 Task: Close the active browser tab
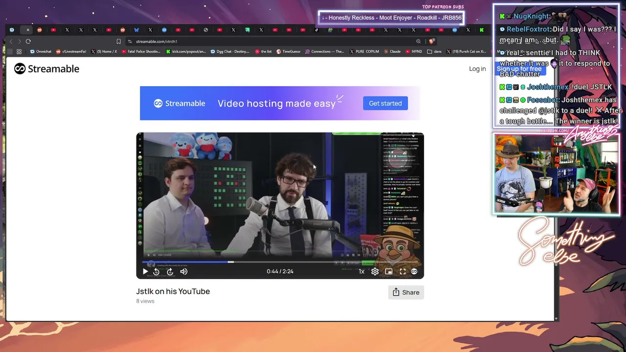coord(28,30)
